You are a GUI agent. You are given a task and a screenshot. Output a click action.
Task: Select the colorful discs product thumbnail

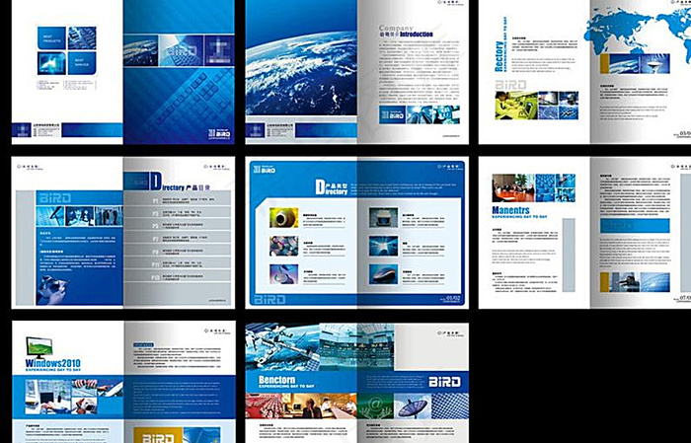click(284, 246)
